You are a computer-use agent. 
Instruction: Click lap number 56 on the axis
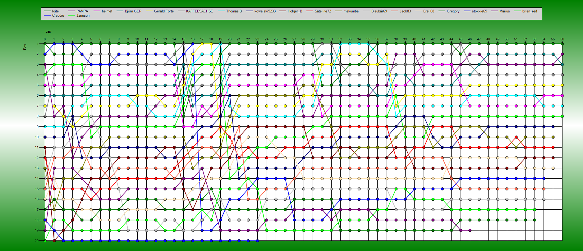tap(562, 39)
